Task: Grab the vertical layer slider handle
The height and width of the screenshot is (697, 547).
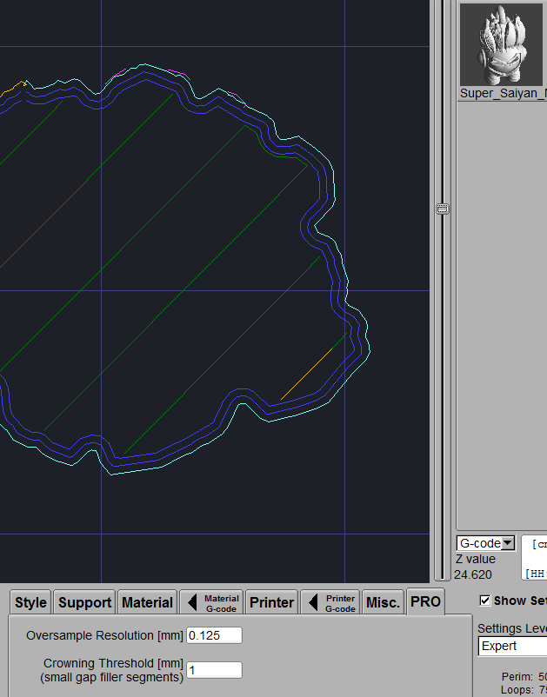Action: coord(443,209)
